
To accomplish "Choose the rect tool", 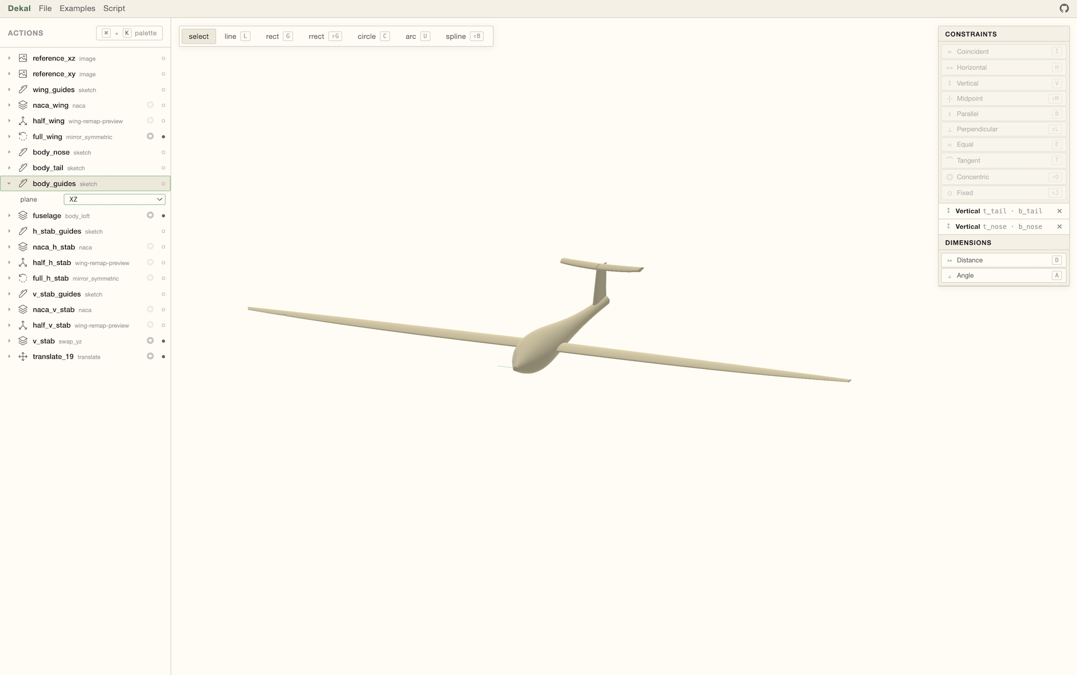I will click(x=279, y=36).
